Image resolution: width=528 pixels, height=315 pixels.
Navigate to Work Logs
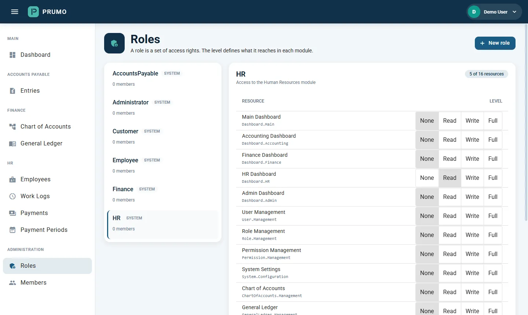pos(47,196)
